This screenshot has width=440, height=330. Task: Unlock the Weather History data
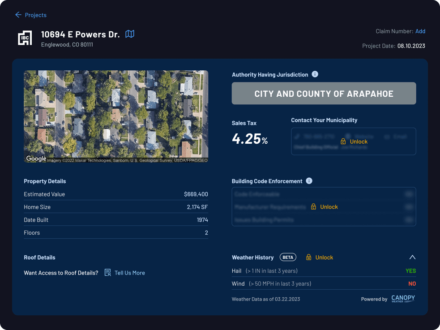pyautogui.click(x=324, y=257)
